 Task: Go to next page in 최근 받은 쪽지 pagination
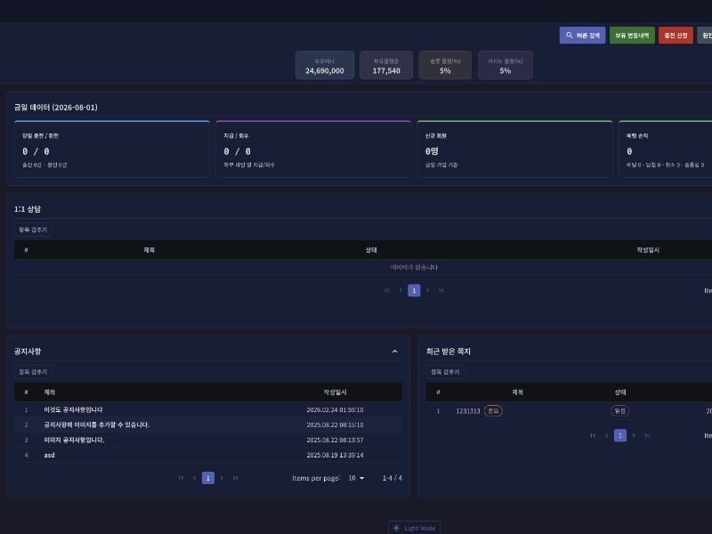(x=634, y=436)
